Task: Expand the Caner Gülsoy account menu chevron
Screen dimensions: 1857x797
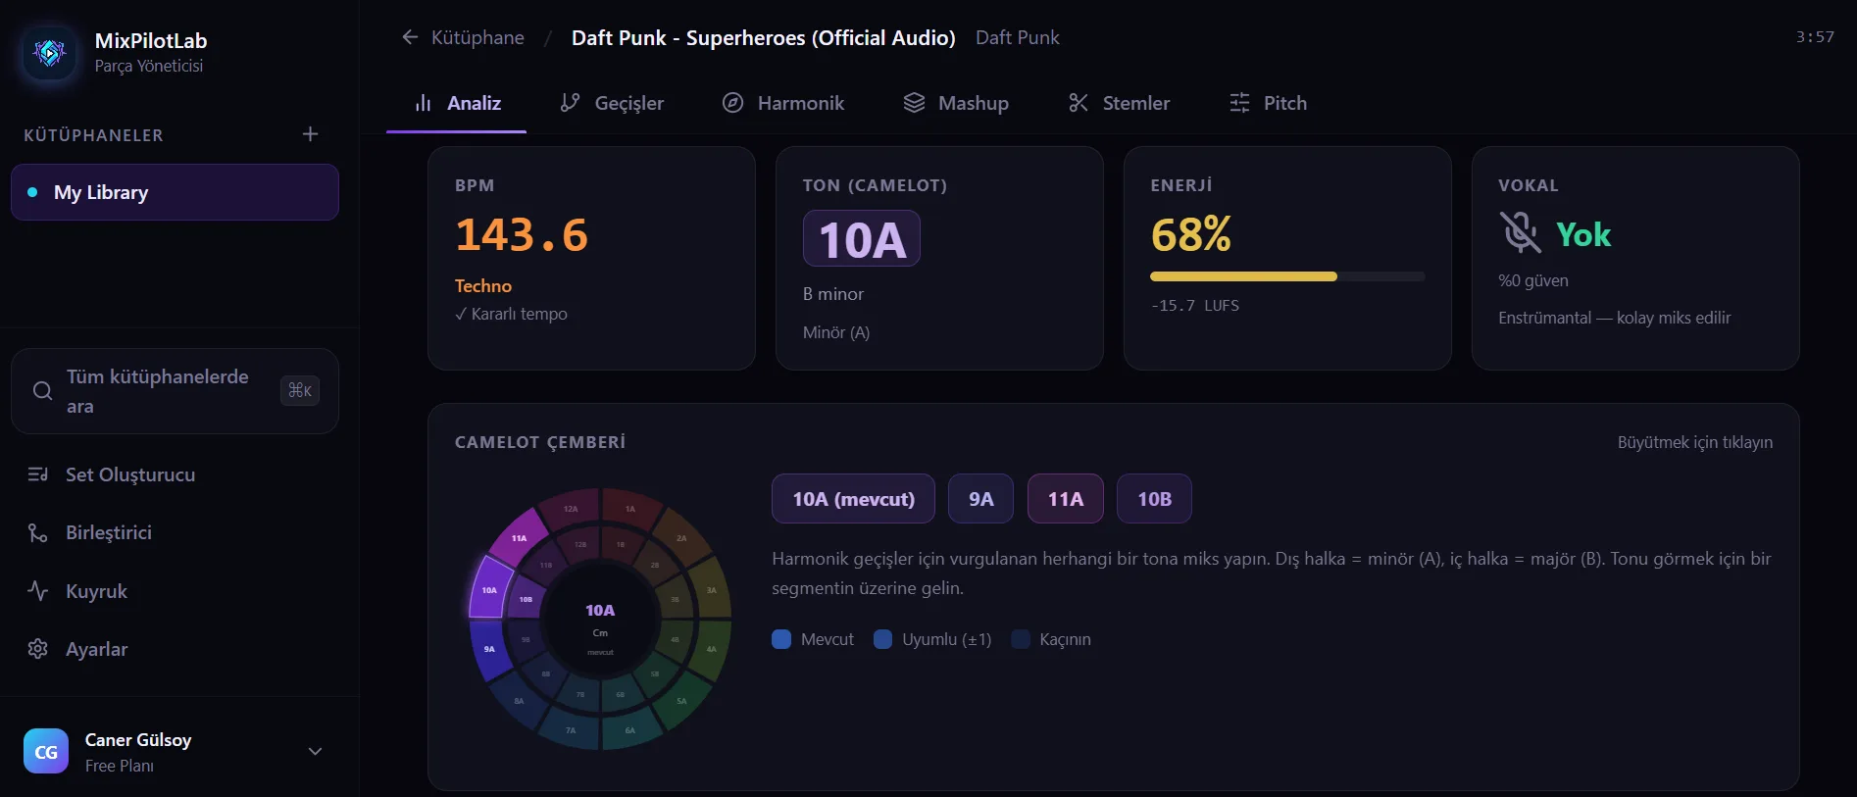Action: coord(315,751)
